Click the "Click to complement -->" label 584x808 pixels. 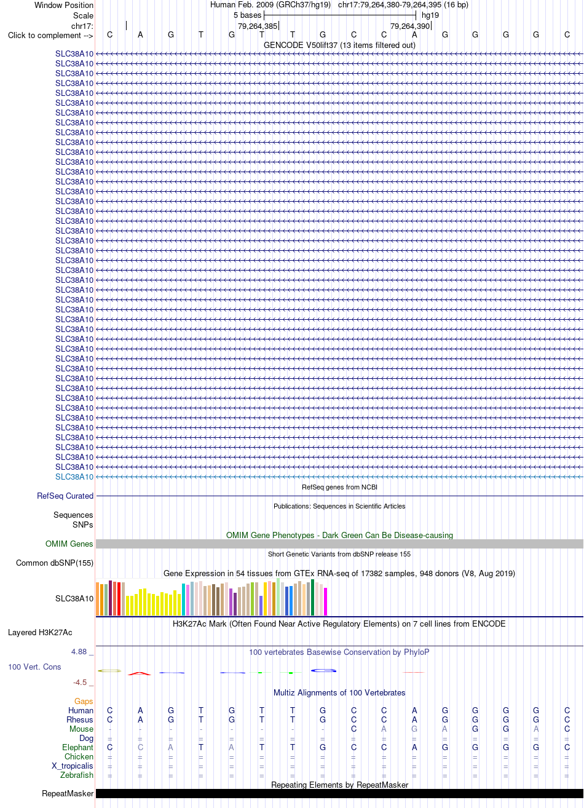click(50, 35)
